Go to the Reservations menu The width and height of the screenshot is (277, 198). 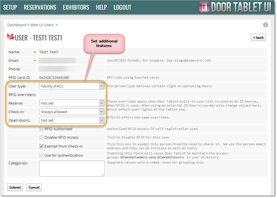[x=40, y=7]
